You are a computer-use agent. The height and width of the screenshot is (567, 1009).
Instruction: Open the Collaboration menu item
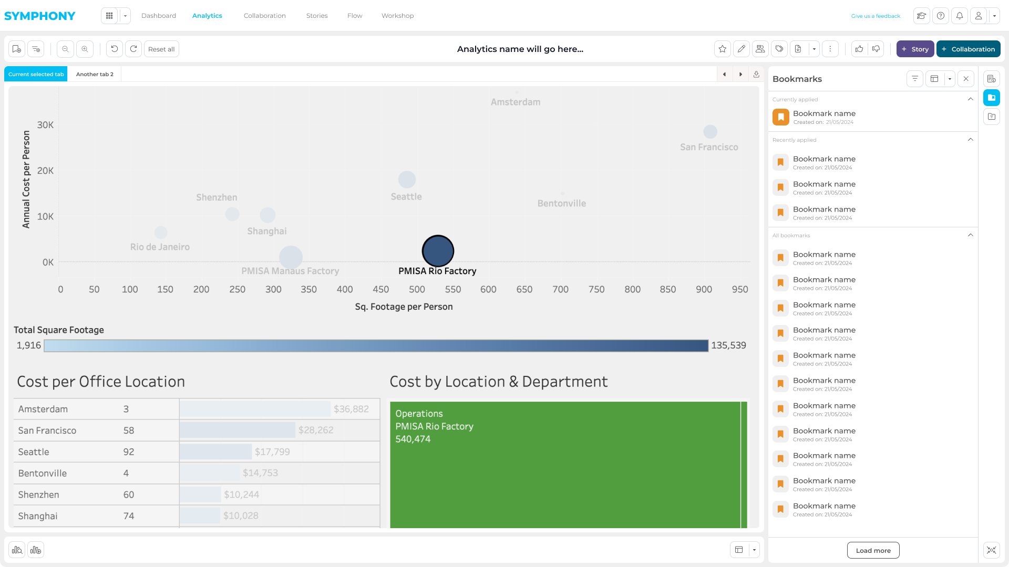(x=264, y=16)
